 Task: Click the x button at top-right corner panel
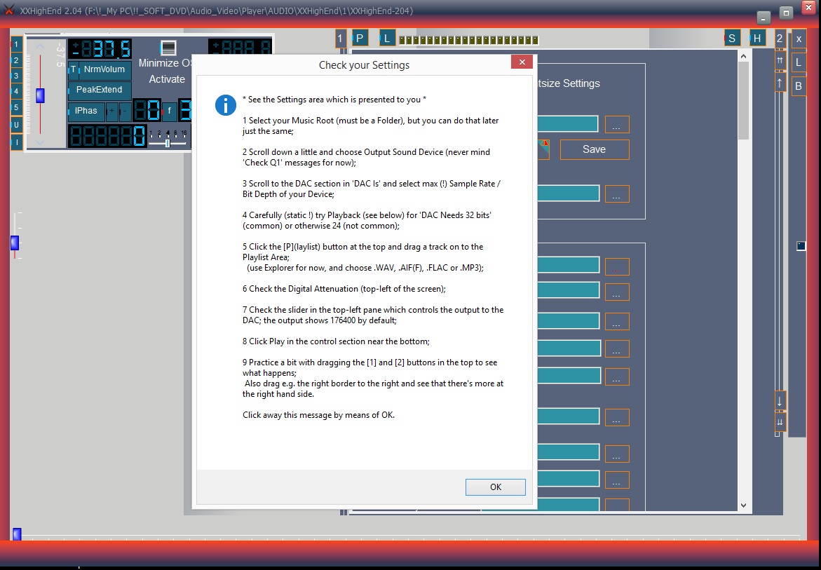point(799,39)
